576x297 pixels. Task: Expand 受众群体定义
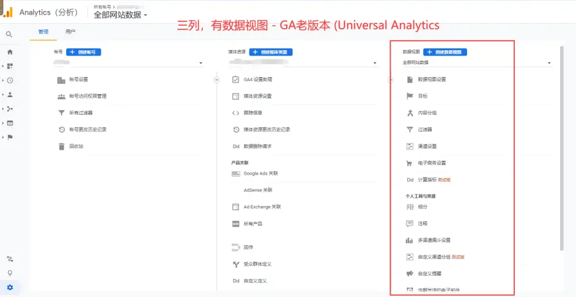[257, 264]
